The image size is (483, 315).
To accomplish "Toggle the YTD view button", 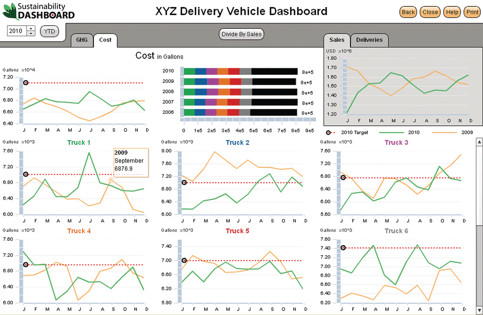I will coord(49,31).
